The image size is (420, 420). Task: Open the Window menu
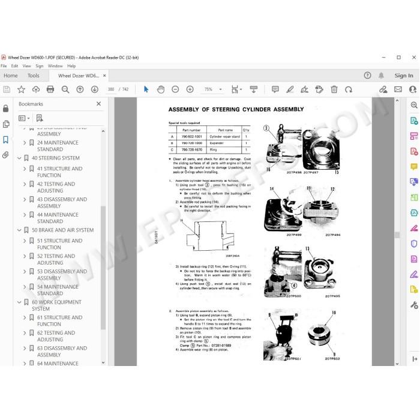(55, 66)
